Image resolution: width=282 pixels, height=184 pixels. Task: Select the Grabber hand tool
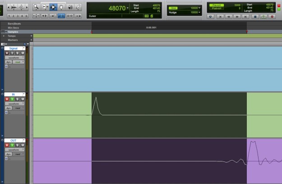pos(61,7)
